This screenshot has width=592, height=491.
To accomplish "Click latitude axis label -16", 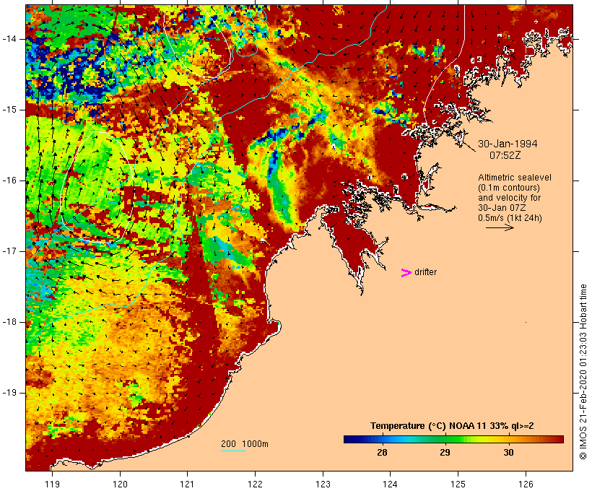I will tap(9, 181).
